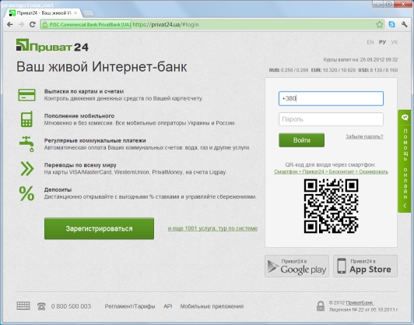Click the Выписки по картам и счетам heading
Image resolution: width=414 pixels, height=325 pixels.
84,91
